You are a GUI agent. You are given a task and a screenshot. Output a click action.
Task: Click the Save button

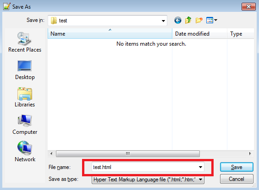coord(237,167)
